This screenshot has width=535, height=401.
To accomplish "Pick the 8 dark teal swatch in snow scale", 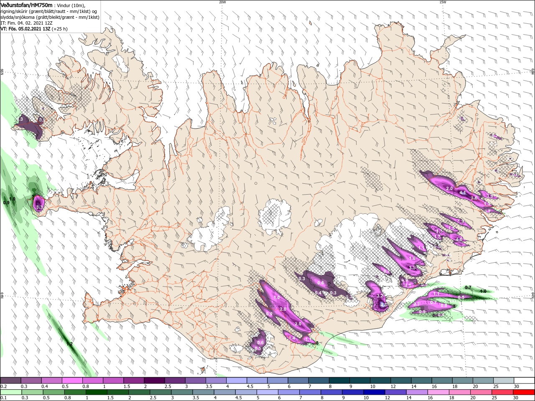I will pos(339,381).
